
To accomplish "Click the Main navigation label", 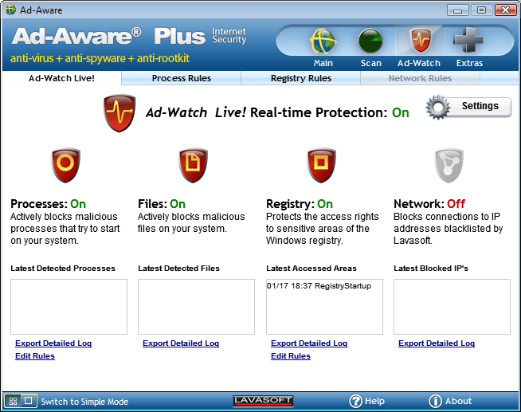I will 323,63.
